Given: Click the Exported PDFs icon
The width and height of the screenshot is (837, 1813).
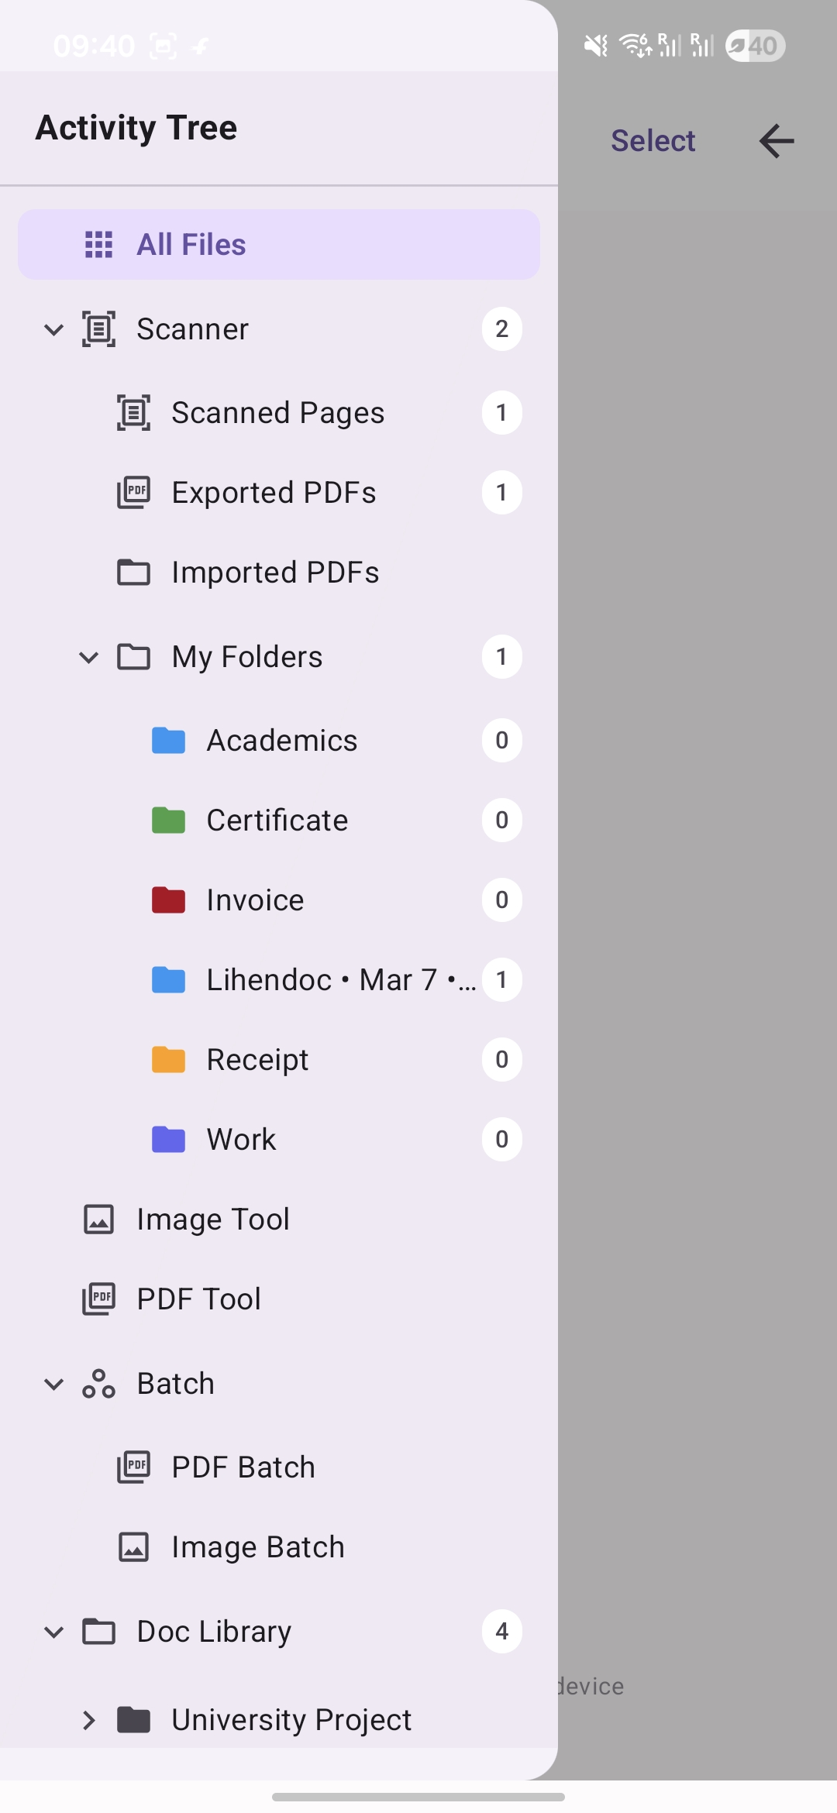Looking at the screenshot, I should tap(133, 493).
